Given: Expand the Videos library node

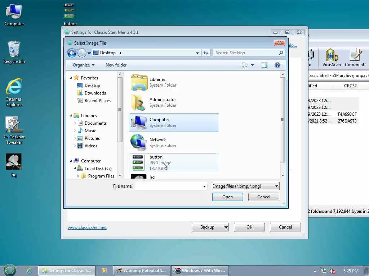Looking at the screenshot, I should pos(75,146).
